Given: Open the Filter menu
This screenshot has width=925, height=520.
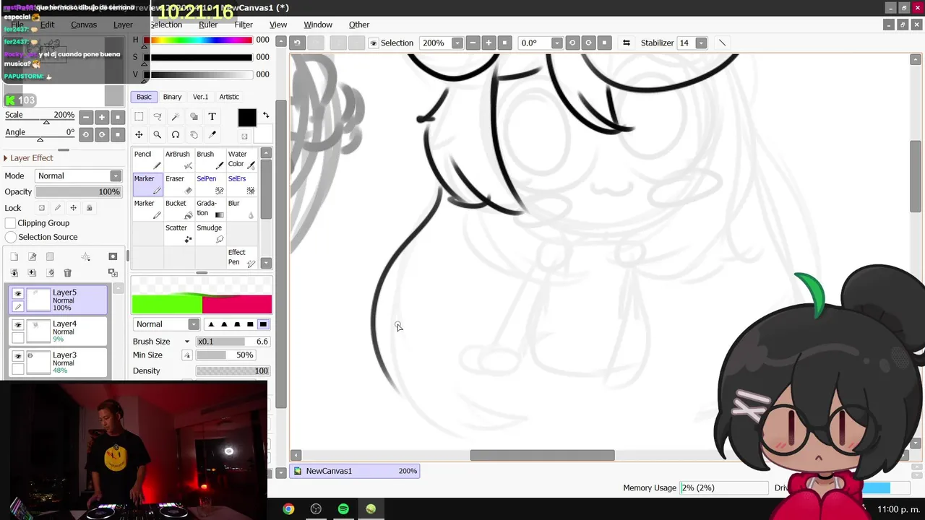Looking at the screenshot, I should coord(244,25).
